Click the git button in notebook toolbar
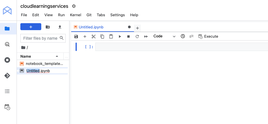 192,36
